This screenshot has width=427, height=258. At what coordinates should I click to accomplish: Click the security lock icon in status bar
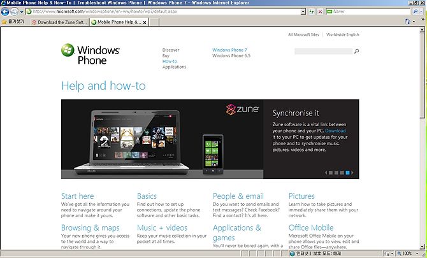tap(386, 254)
